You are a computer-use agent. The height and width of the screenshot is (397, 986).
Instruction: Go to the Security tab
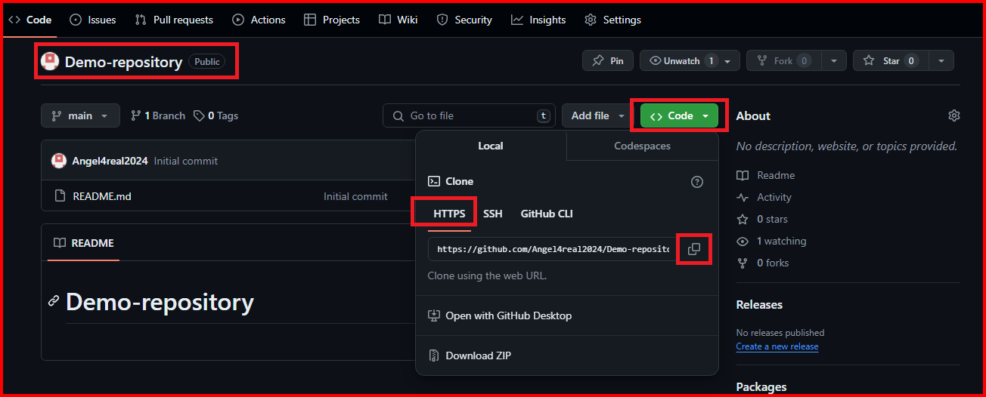pyautogui.click(x=464, y=20)
